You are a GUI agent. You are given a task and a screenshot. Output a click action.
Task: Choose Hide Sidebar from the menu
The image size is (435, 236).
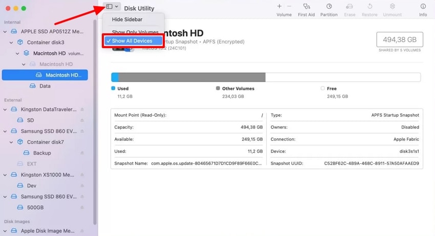point(127,19)
